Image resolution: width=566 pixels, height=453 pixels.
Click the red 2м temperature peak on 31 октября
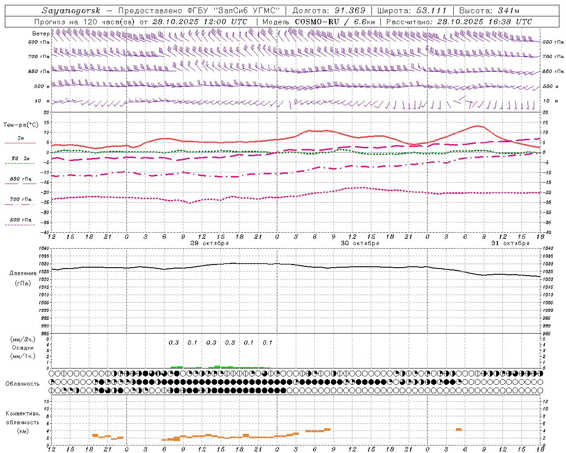pos(478,126)
